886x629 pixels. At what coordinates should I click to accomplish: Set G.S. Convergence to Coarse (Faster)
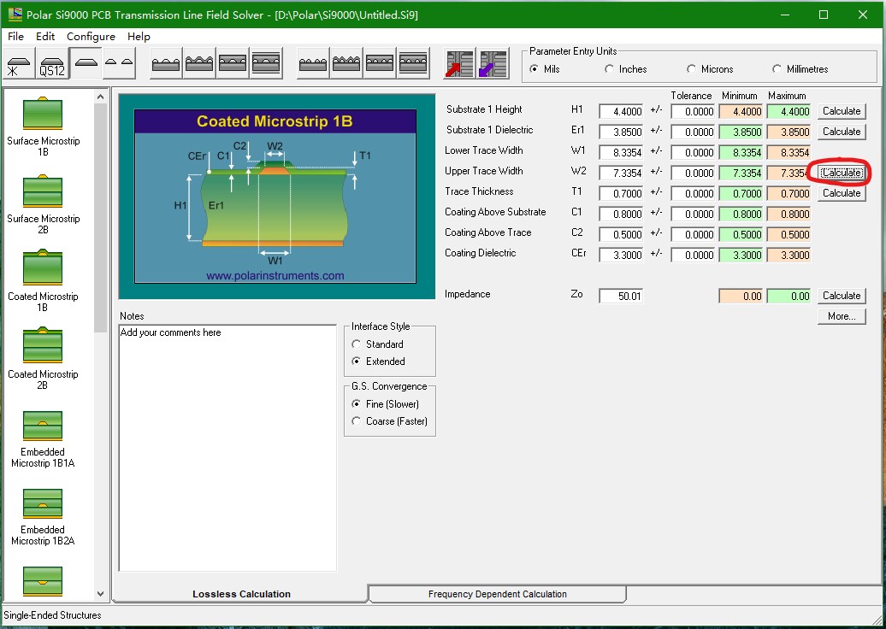(x=390, y=421)
